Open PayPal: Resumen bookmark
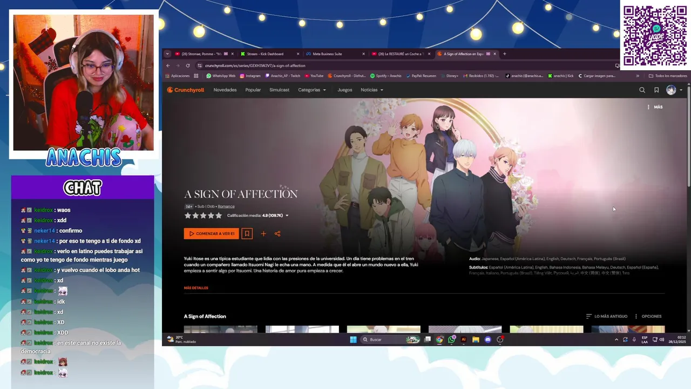Image resolution: width=691 pixels, height=389 pixels. tap(421, 76)
